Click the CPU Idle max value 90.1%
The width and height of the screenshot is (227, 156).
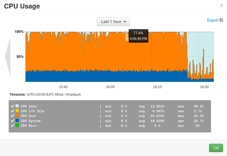pyautogui.click(x=199, y=106)
